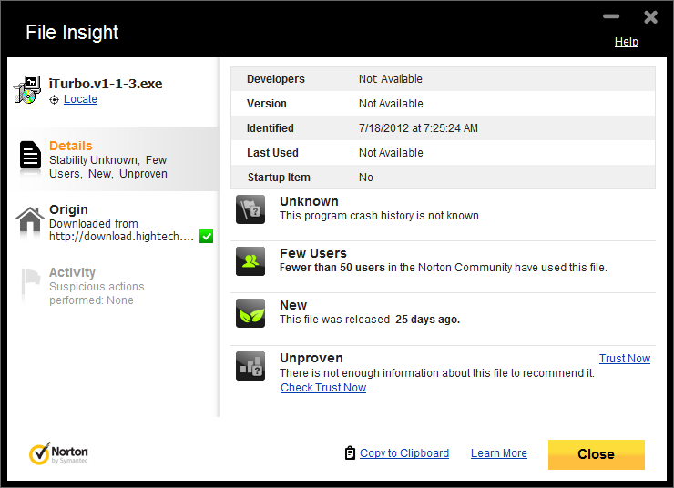Click the Learn More link

click(x=498, y=453)
